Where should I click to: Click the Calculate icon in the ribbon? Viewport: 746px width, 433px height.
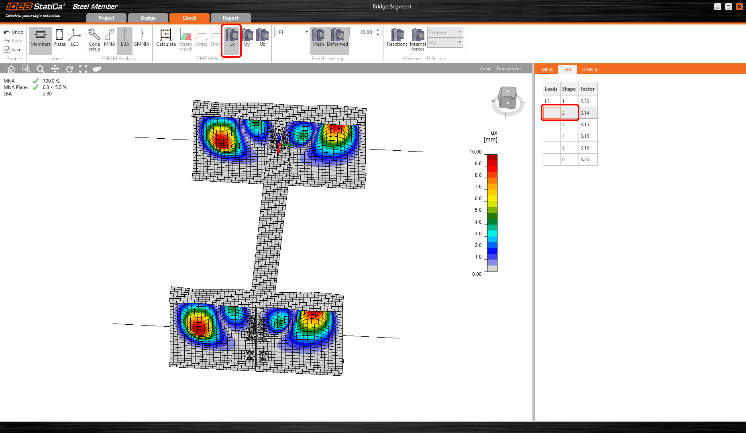coord(166,38)
